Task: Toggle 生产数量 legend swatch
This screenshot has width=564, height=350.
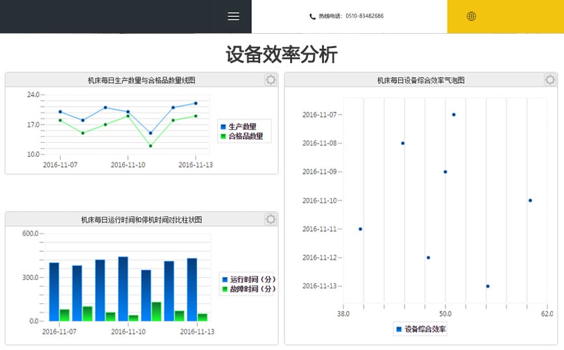Action: [223, 127]
